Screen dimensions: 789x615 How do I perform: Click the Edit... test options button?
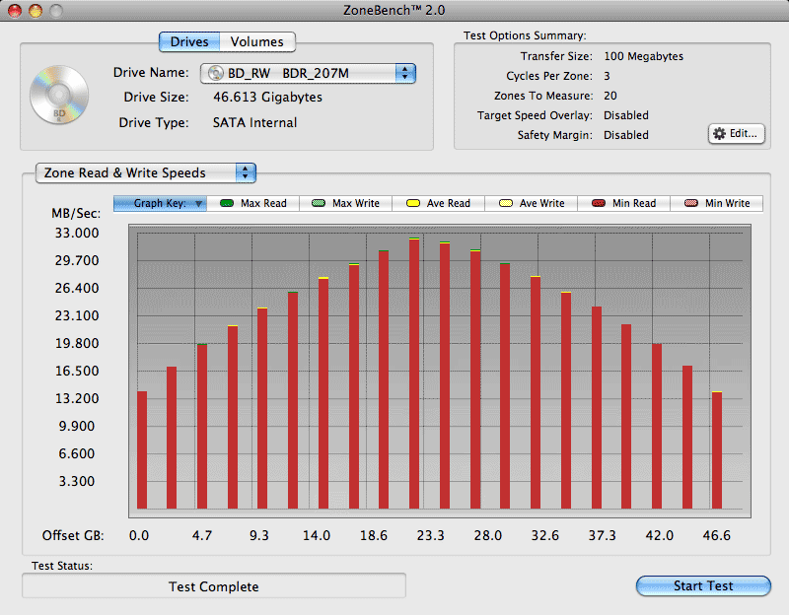tap(736, 133)
